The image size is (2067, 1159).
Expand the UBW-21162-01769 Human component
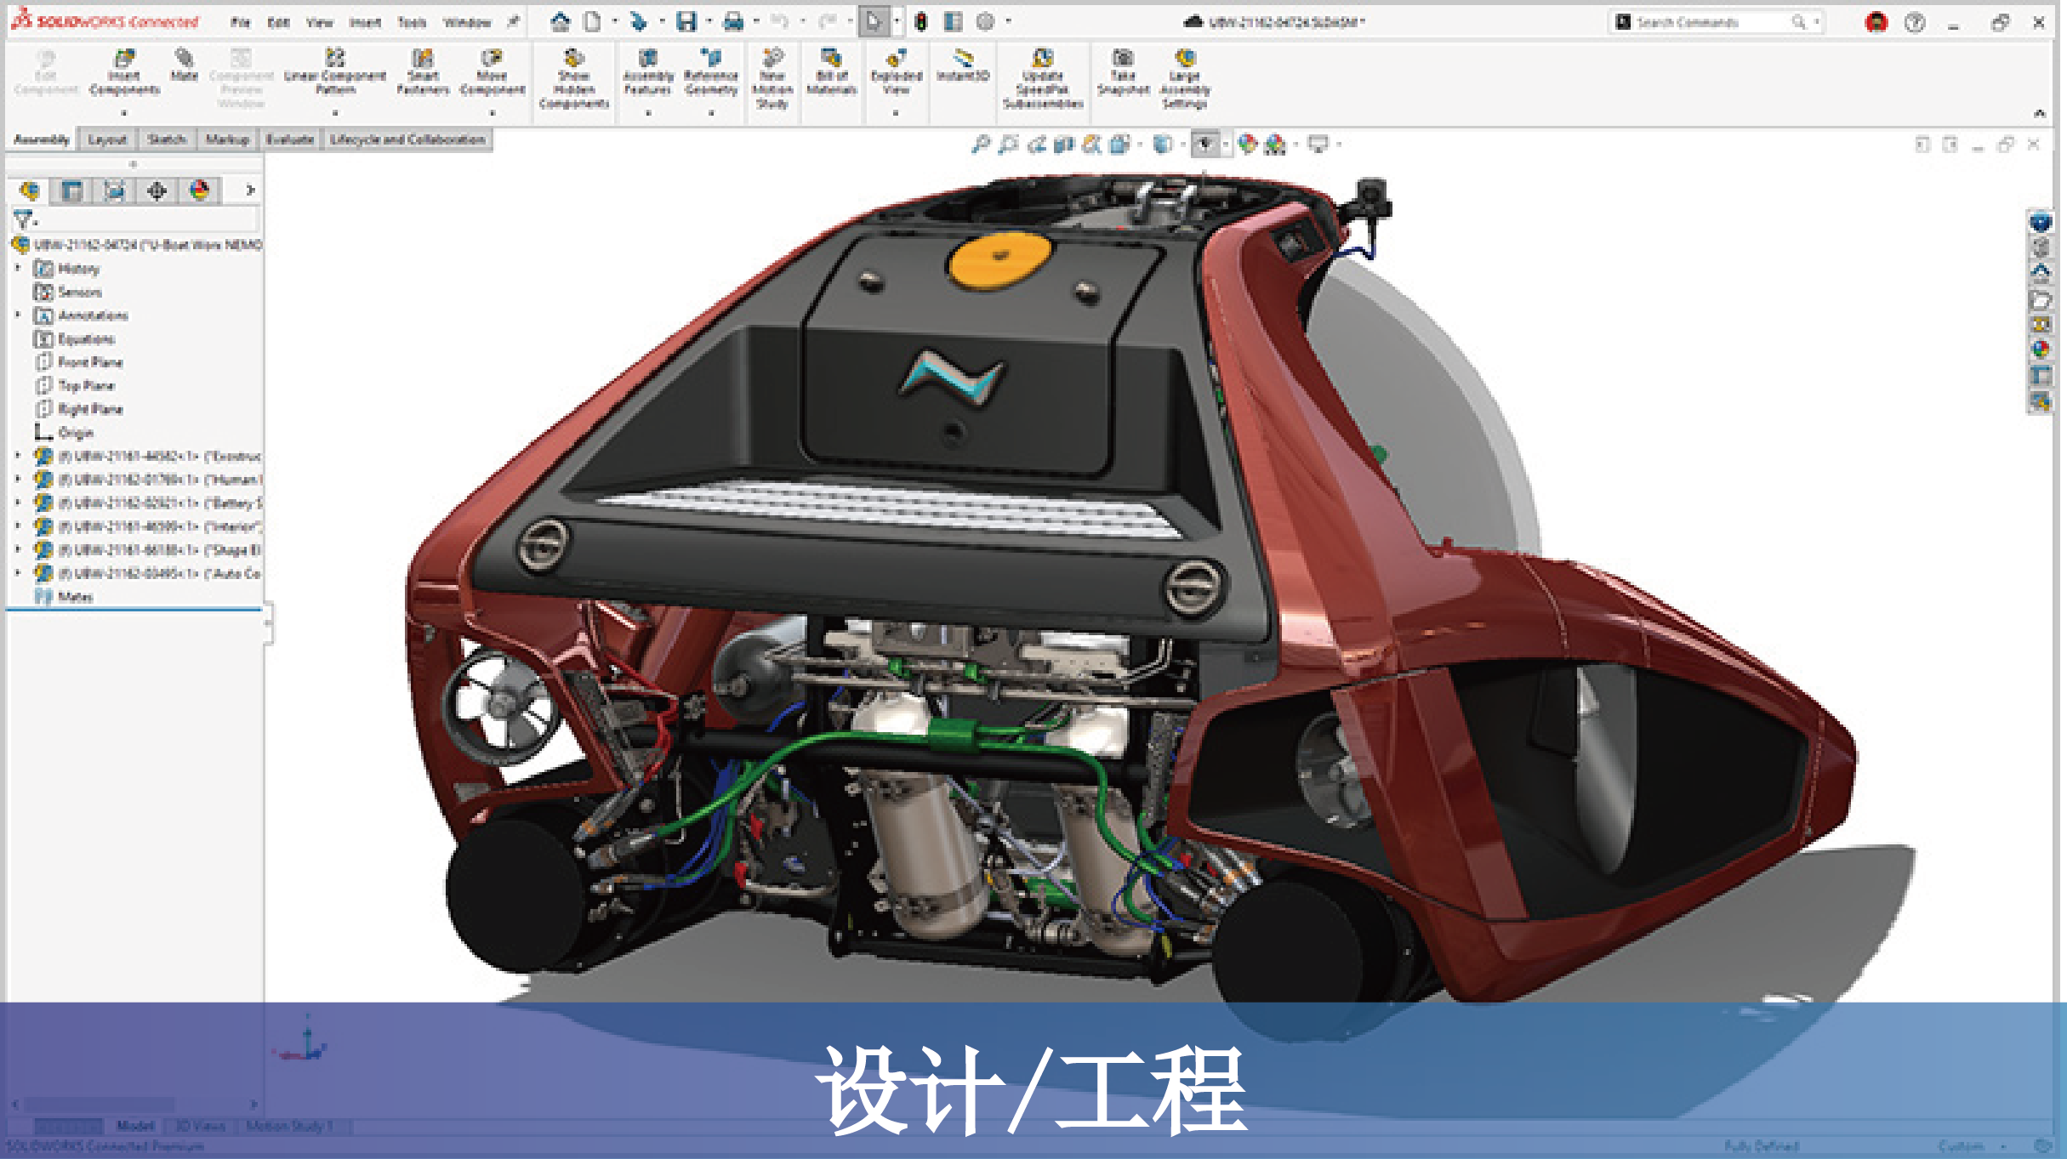point(18,480)
